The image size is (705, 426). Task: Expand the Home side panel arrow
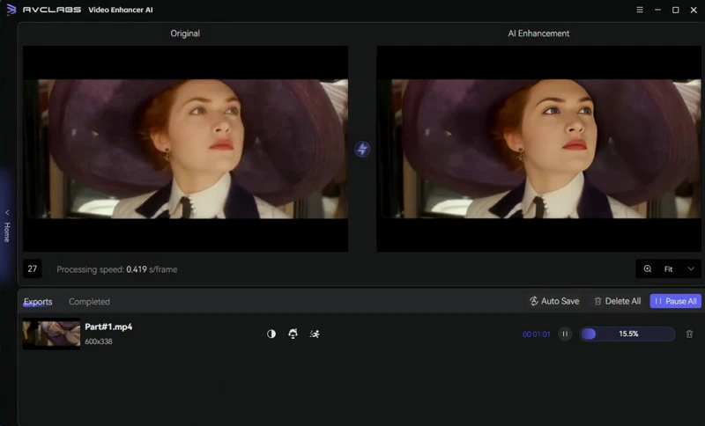coord(7,212)
